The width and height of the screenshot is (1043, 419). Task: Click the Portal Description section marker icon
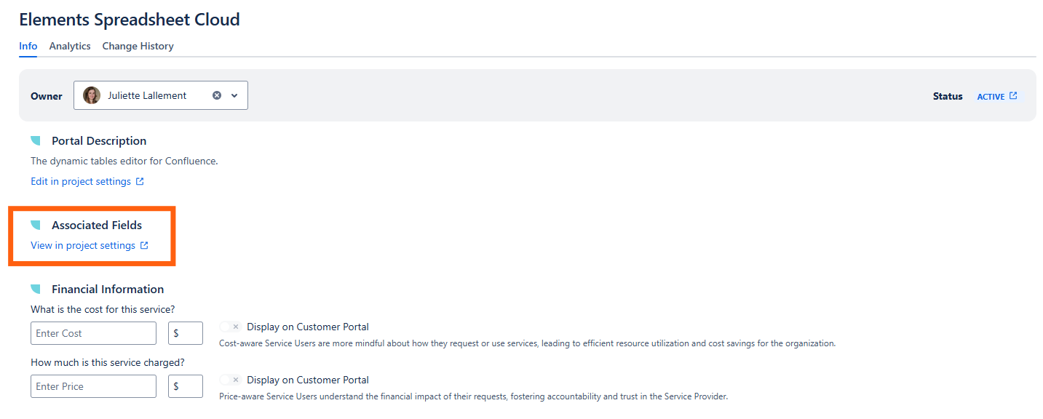point(36,141)
